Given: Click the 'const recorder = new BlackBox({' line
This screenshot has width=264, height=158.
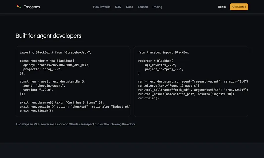Looking at the screenshot, I should (47, 61).
